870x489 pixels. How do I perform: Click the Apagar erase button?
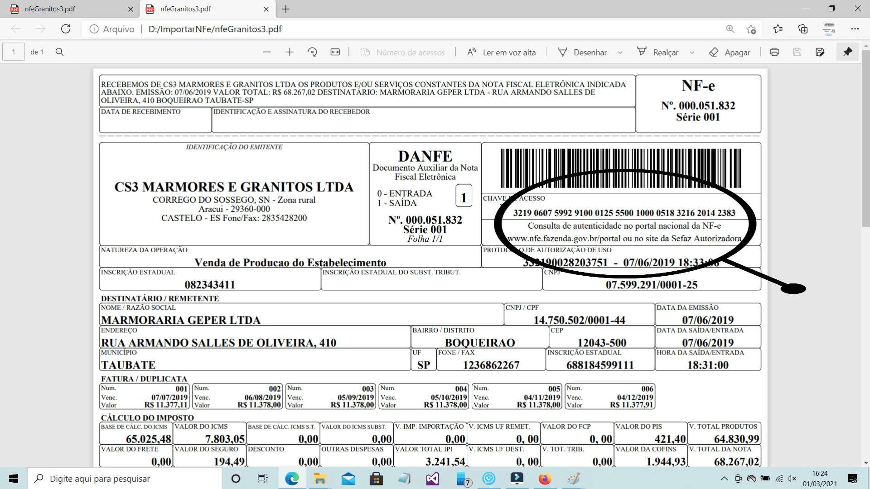tap(729, 52)
